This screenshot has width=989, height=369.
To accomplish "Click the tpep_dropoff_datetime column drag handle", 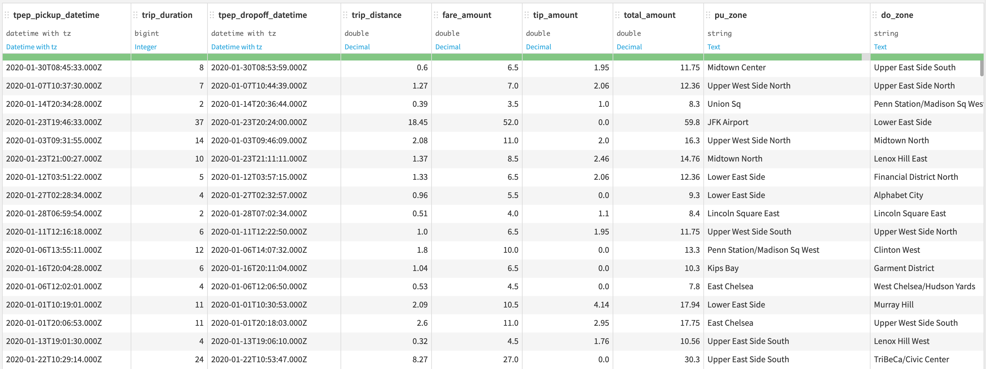I will (x=212, y=15).
